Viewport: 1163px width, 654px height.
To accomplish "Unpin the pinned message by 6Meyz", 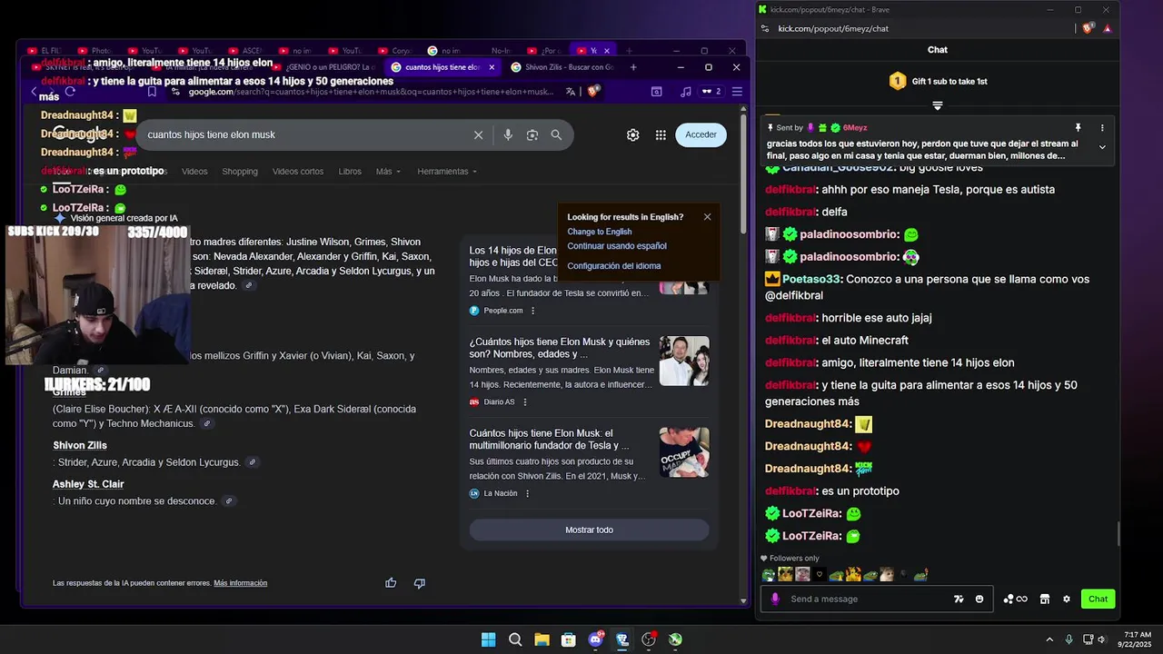I will click(x=1078, y=128).
